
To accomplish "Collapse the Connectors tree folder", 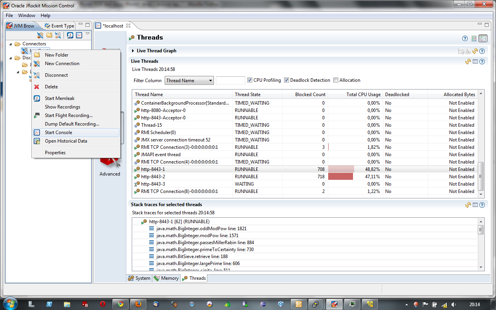I will (x=11, y=44).
